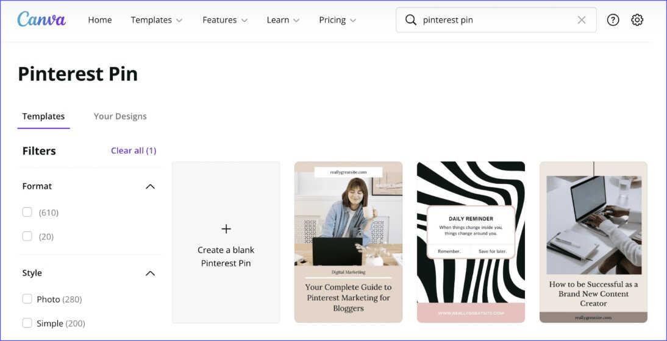Click the plus icon on the blank pin card
667x341 pixels.
point(226,229)
